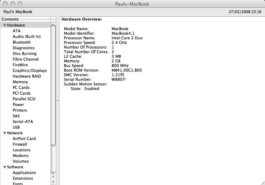Click the Intel Core 2 Duo value
The height and width of the screenshot is (185, 265).
[127, 38]
